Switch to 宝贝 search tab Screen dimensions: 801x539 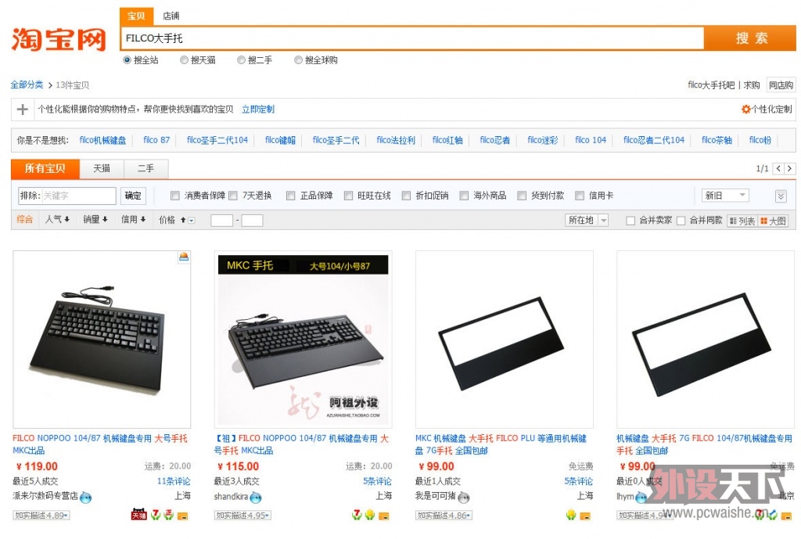point(136,16)
